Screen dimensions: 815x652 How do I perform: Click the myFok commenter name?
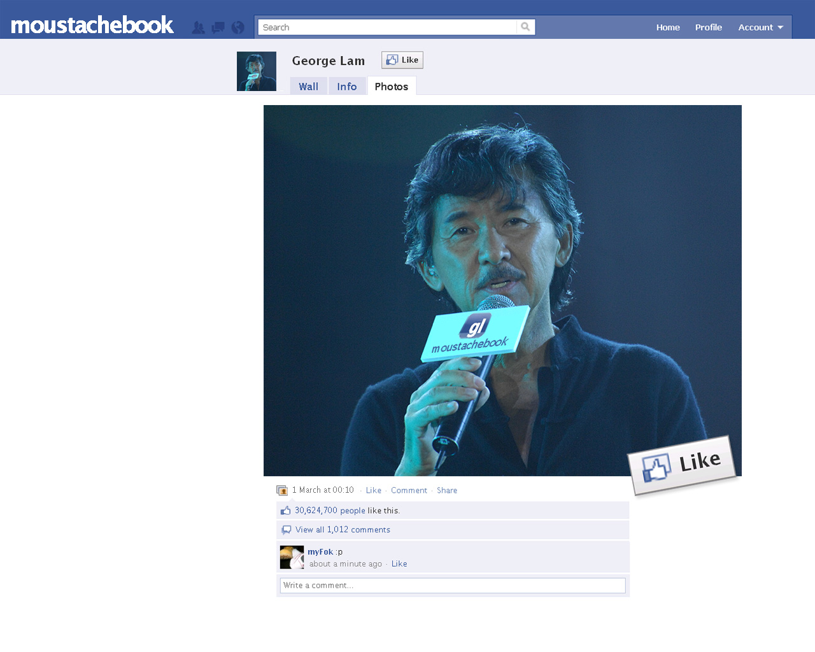click(x=320, y=552)
